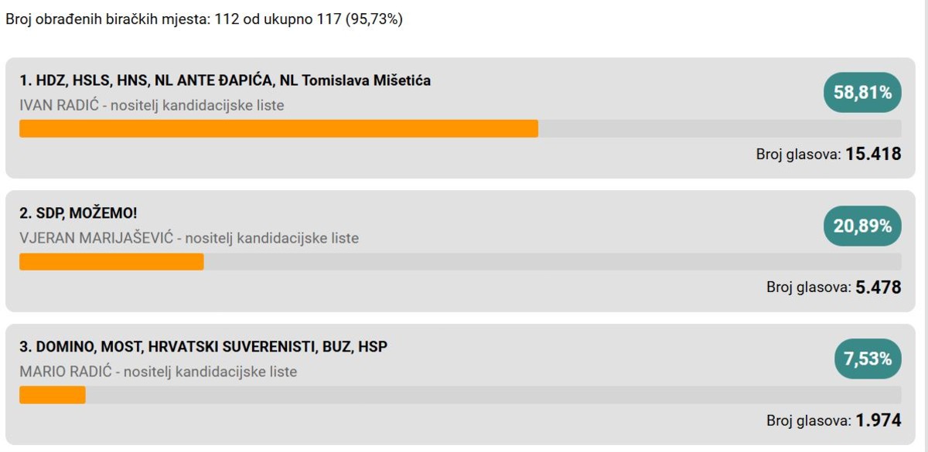Click the processed polling stations summary text
928x452 pixels.
(x=204, y=19)
